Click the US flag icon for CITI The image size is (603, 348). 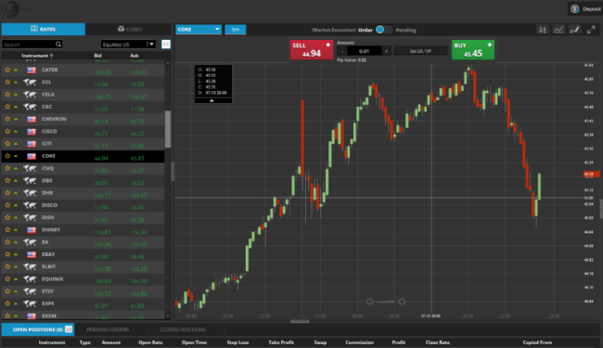[32, 144]
